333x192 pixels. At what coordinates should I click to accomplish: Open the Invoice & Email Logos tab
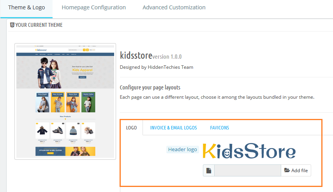tap(173, 127)
